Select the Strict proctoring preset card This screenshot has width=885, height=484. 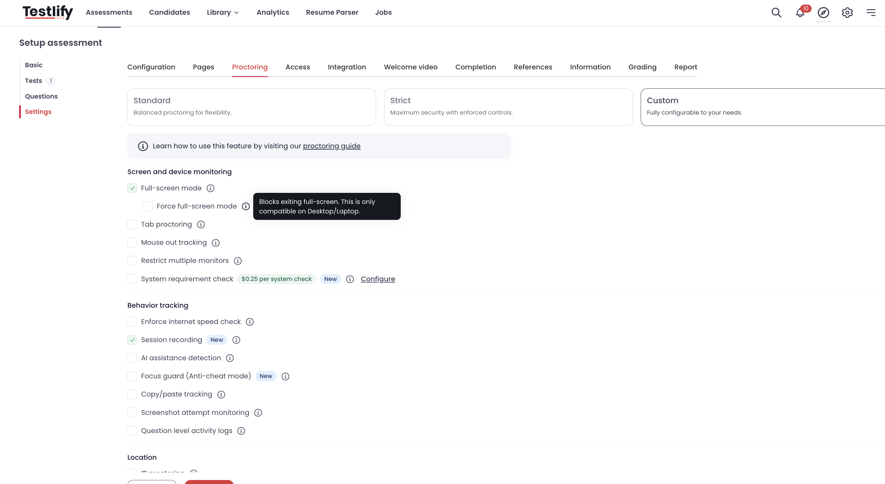[x=508, y=107]
